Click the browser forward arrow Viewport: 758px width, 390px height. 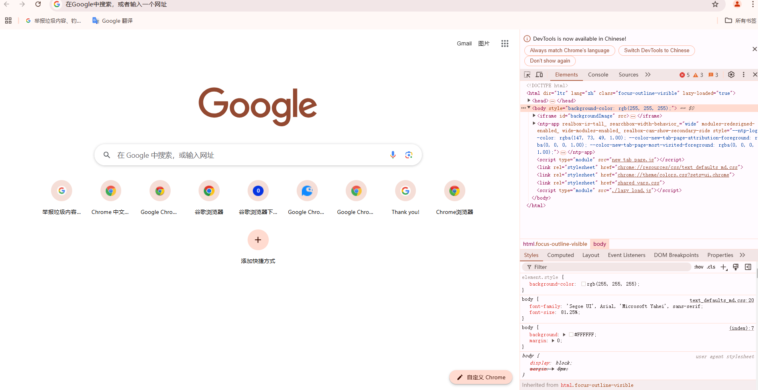coord(22,4)
